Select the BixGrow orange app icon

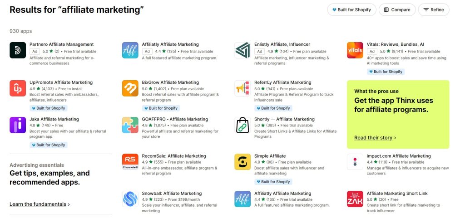click(x=130, y=88)
